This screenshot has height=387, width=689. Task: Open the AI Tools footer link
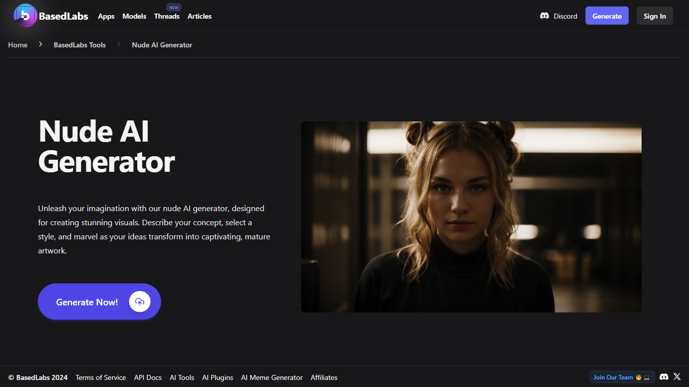tap(182, 377)
